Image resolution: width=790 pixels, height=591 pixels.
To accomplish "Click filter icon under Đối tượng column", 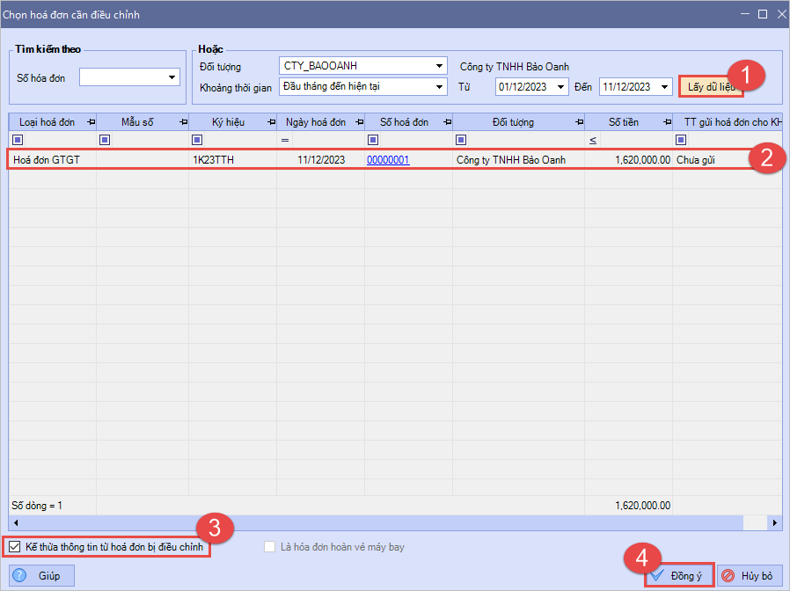I will [461, 140].
